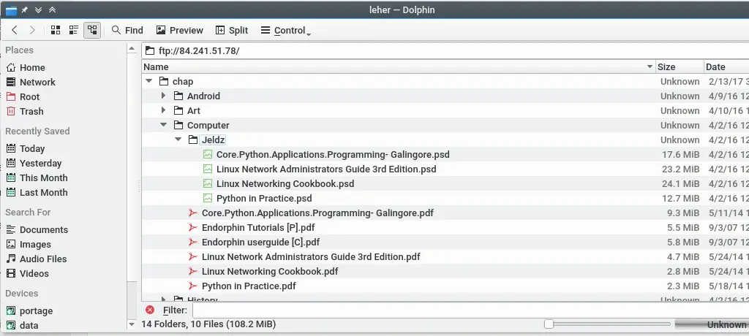The height and width of the screenshot is (336, 749).
Task: Select Endorphin userguide [C].pdf
Action: point(260,242)
